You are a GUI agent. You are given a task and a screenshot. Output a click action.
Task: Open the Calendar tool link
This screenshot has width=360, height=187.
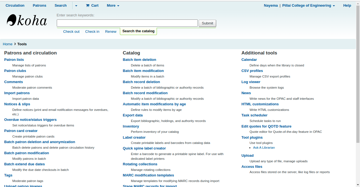[249, 60]
